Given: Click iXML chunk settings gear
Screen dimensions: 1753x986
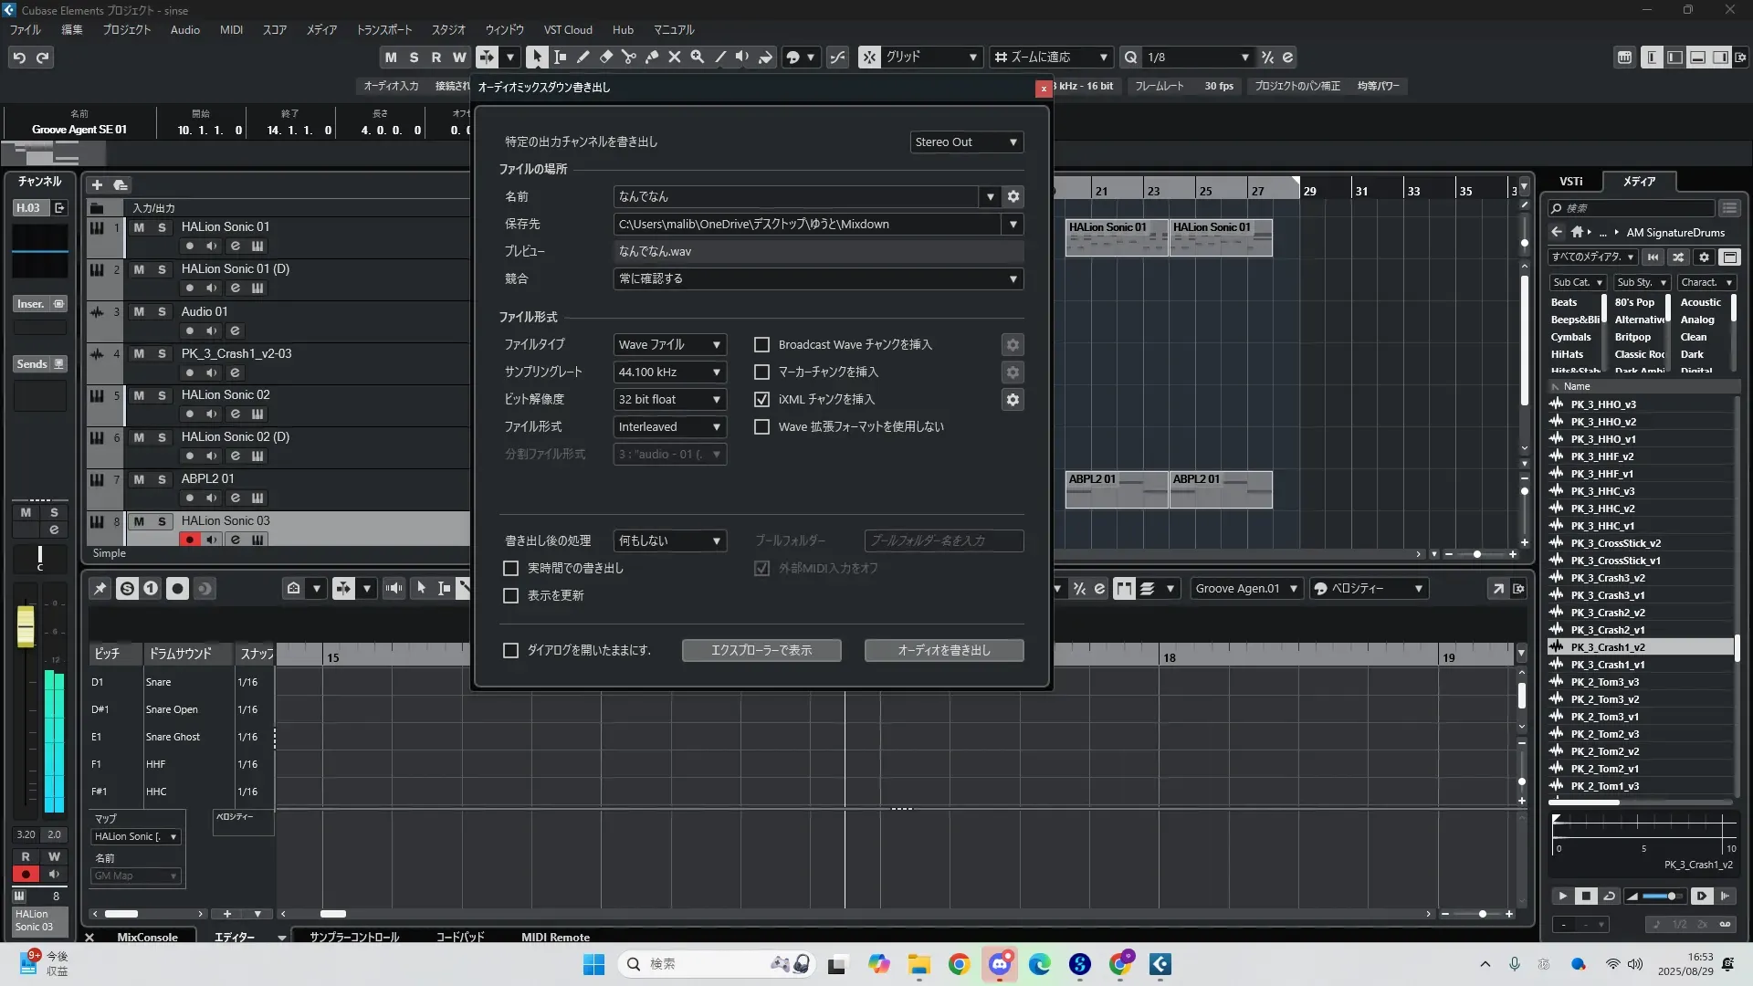Looking at the screenshot, I should 1013,400.
